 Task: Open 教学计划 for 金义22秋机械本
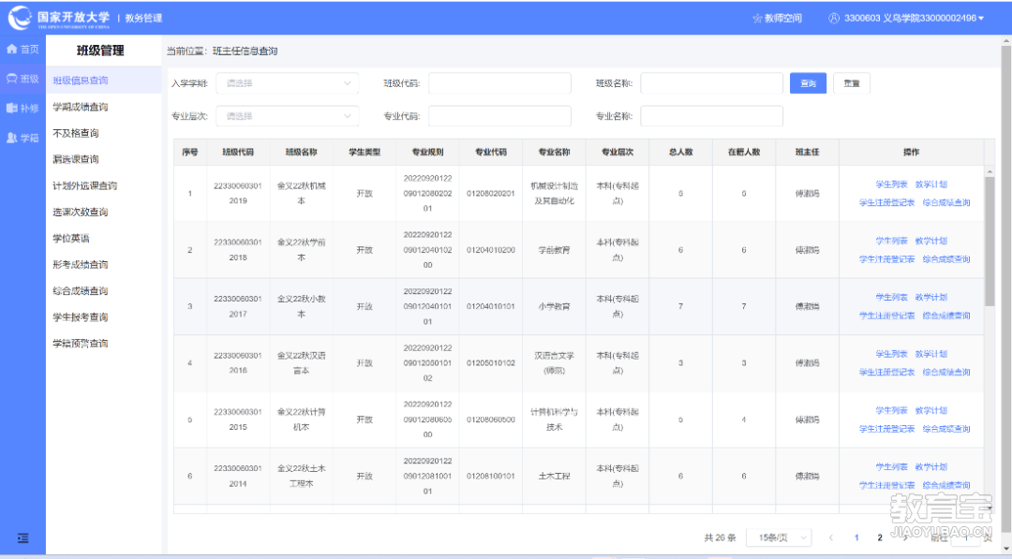pyautogui.click(x=931, y=184)
